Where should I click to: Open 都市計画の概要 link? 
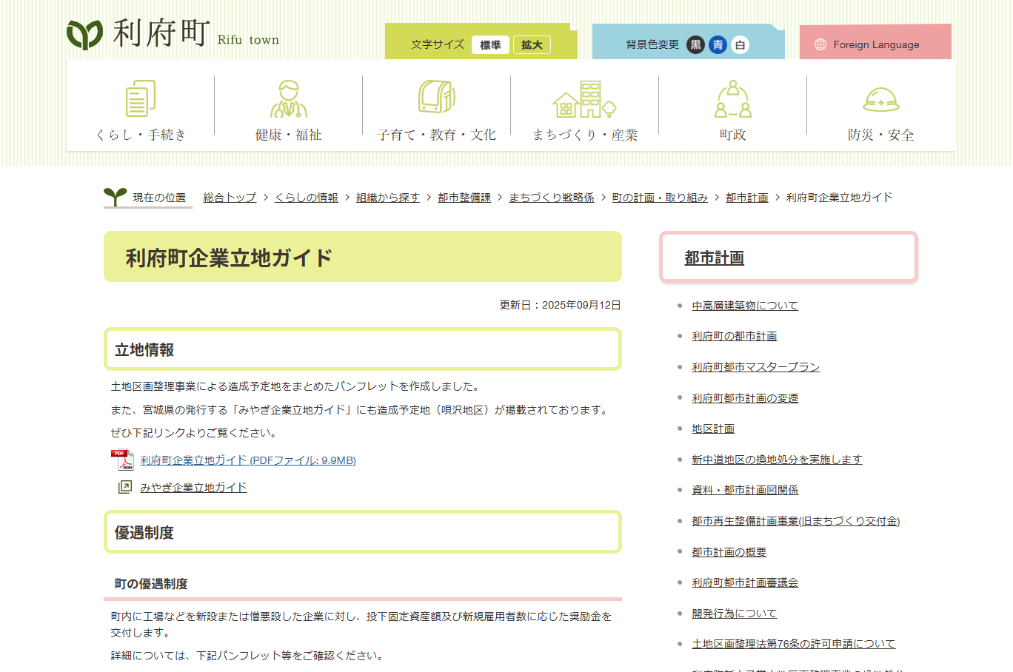[x=729, y=552]
